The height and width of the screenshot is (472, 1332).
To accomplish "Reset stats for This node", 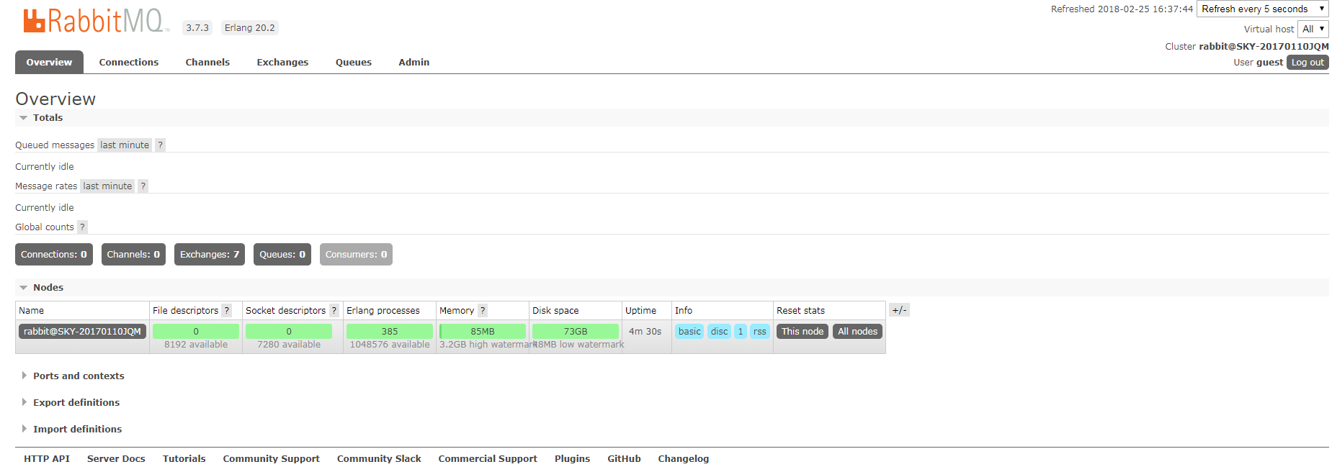I will click(x=803, y=332).
